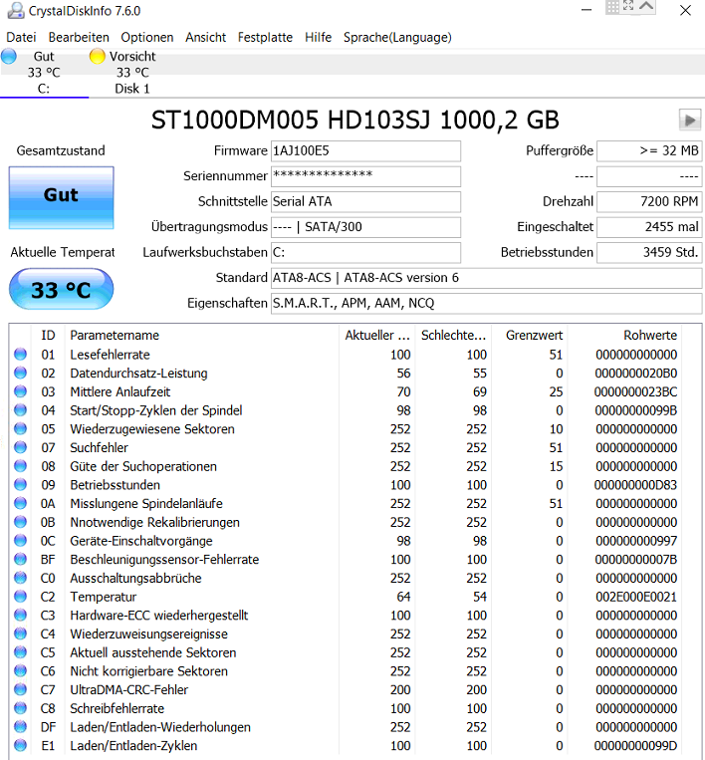Viewport: 705px width, 760px height.
Task: Click Puffergröße value >= 32 MB
Action: (x=649, y=151)
